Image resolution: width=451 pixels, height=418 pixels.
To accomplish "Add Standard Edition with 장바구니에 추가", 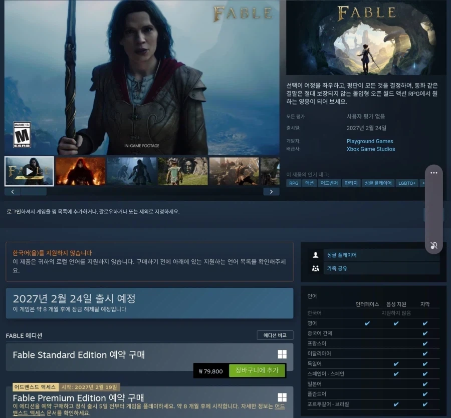I will tap(257, 370).
